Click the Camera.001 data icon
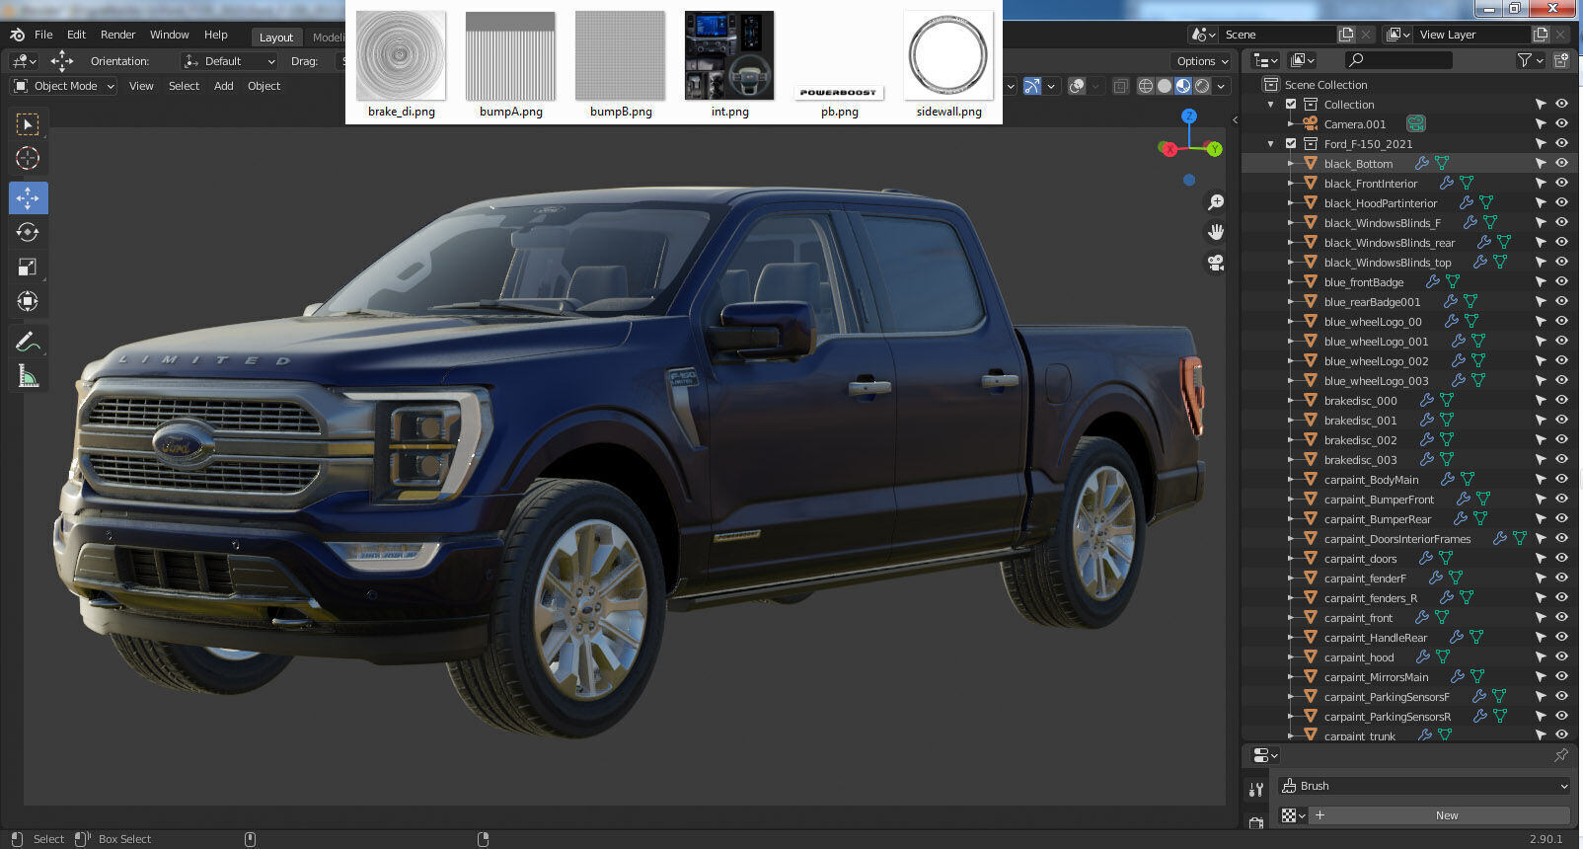This screenshot has width=1583, height=849. pos(1415,124)
